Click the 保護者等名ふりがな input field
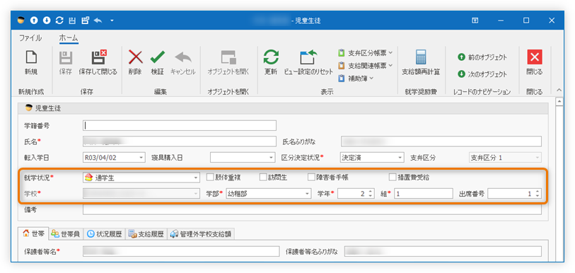Screen dimensions: 575x273 pyautogui.click(x=443, y=251)
